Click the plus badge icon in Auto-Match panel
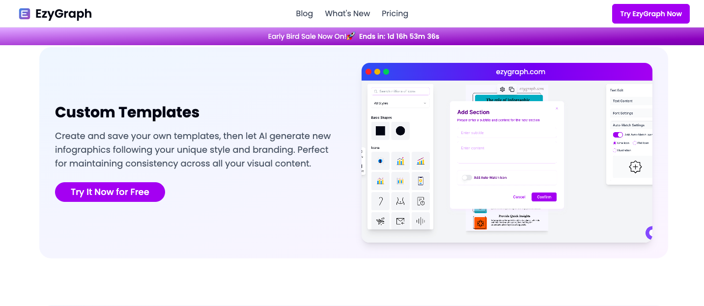The height and width of the screenshot is (306, 704). pos(635,167)
